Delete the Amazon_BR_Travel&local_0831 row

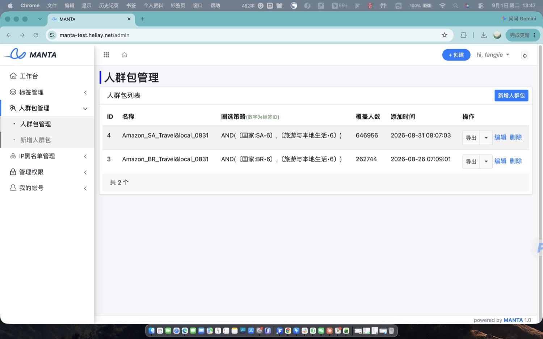click(x=515, y=161)
